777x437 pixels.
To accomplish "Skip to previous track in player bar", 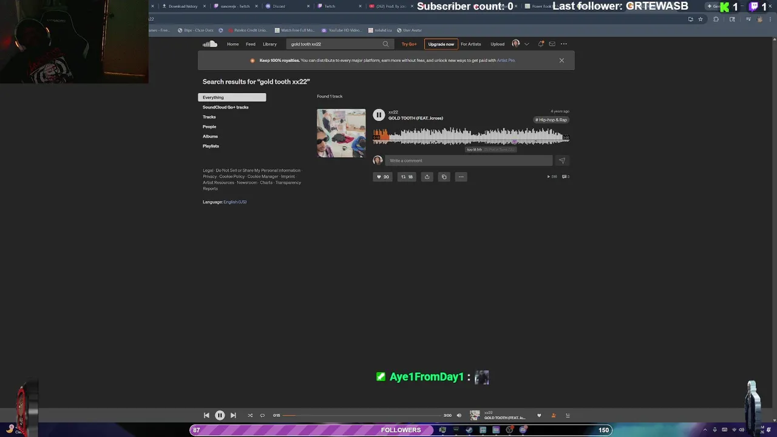I will pyautogui.click(x=206, y=415).
